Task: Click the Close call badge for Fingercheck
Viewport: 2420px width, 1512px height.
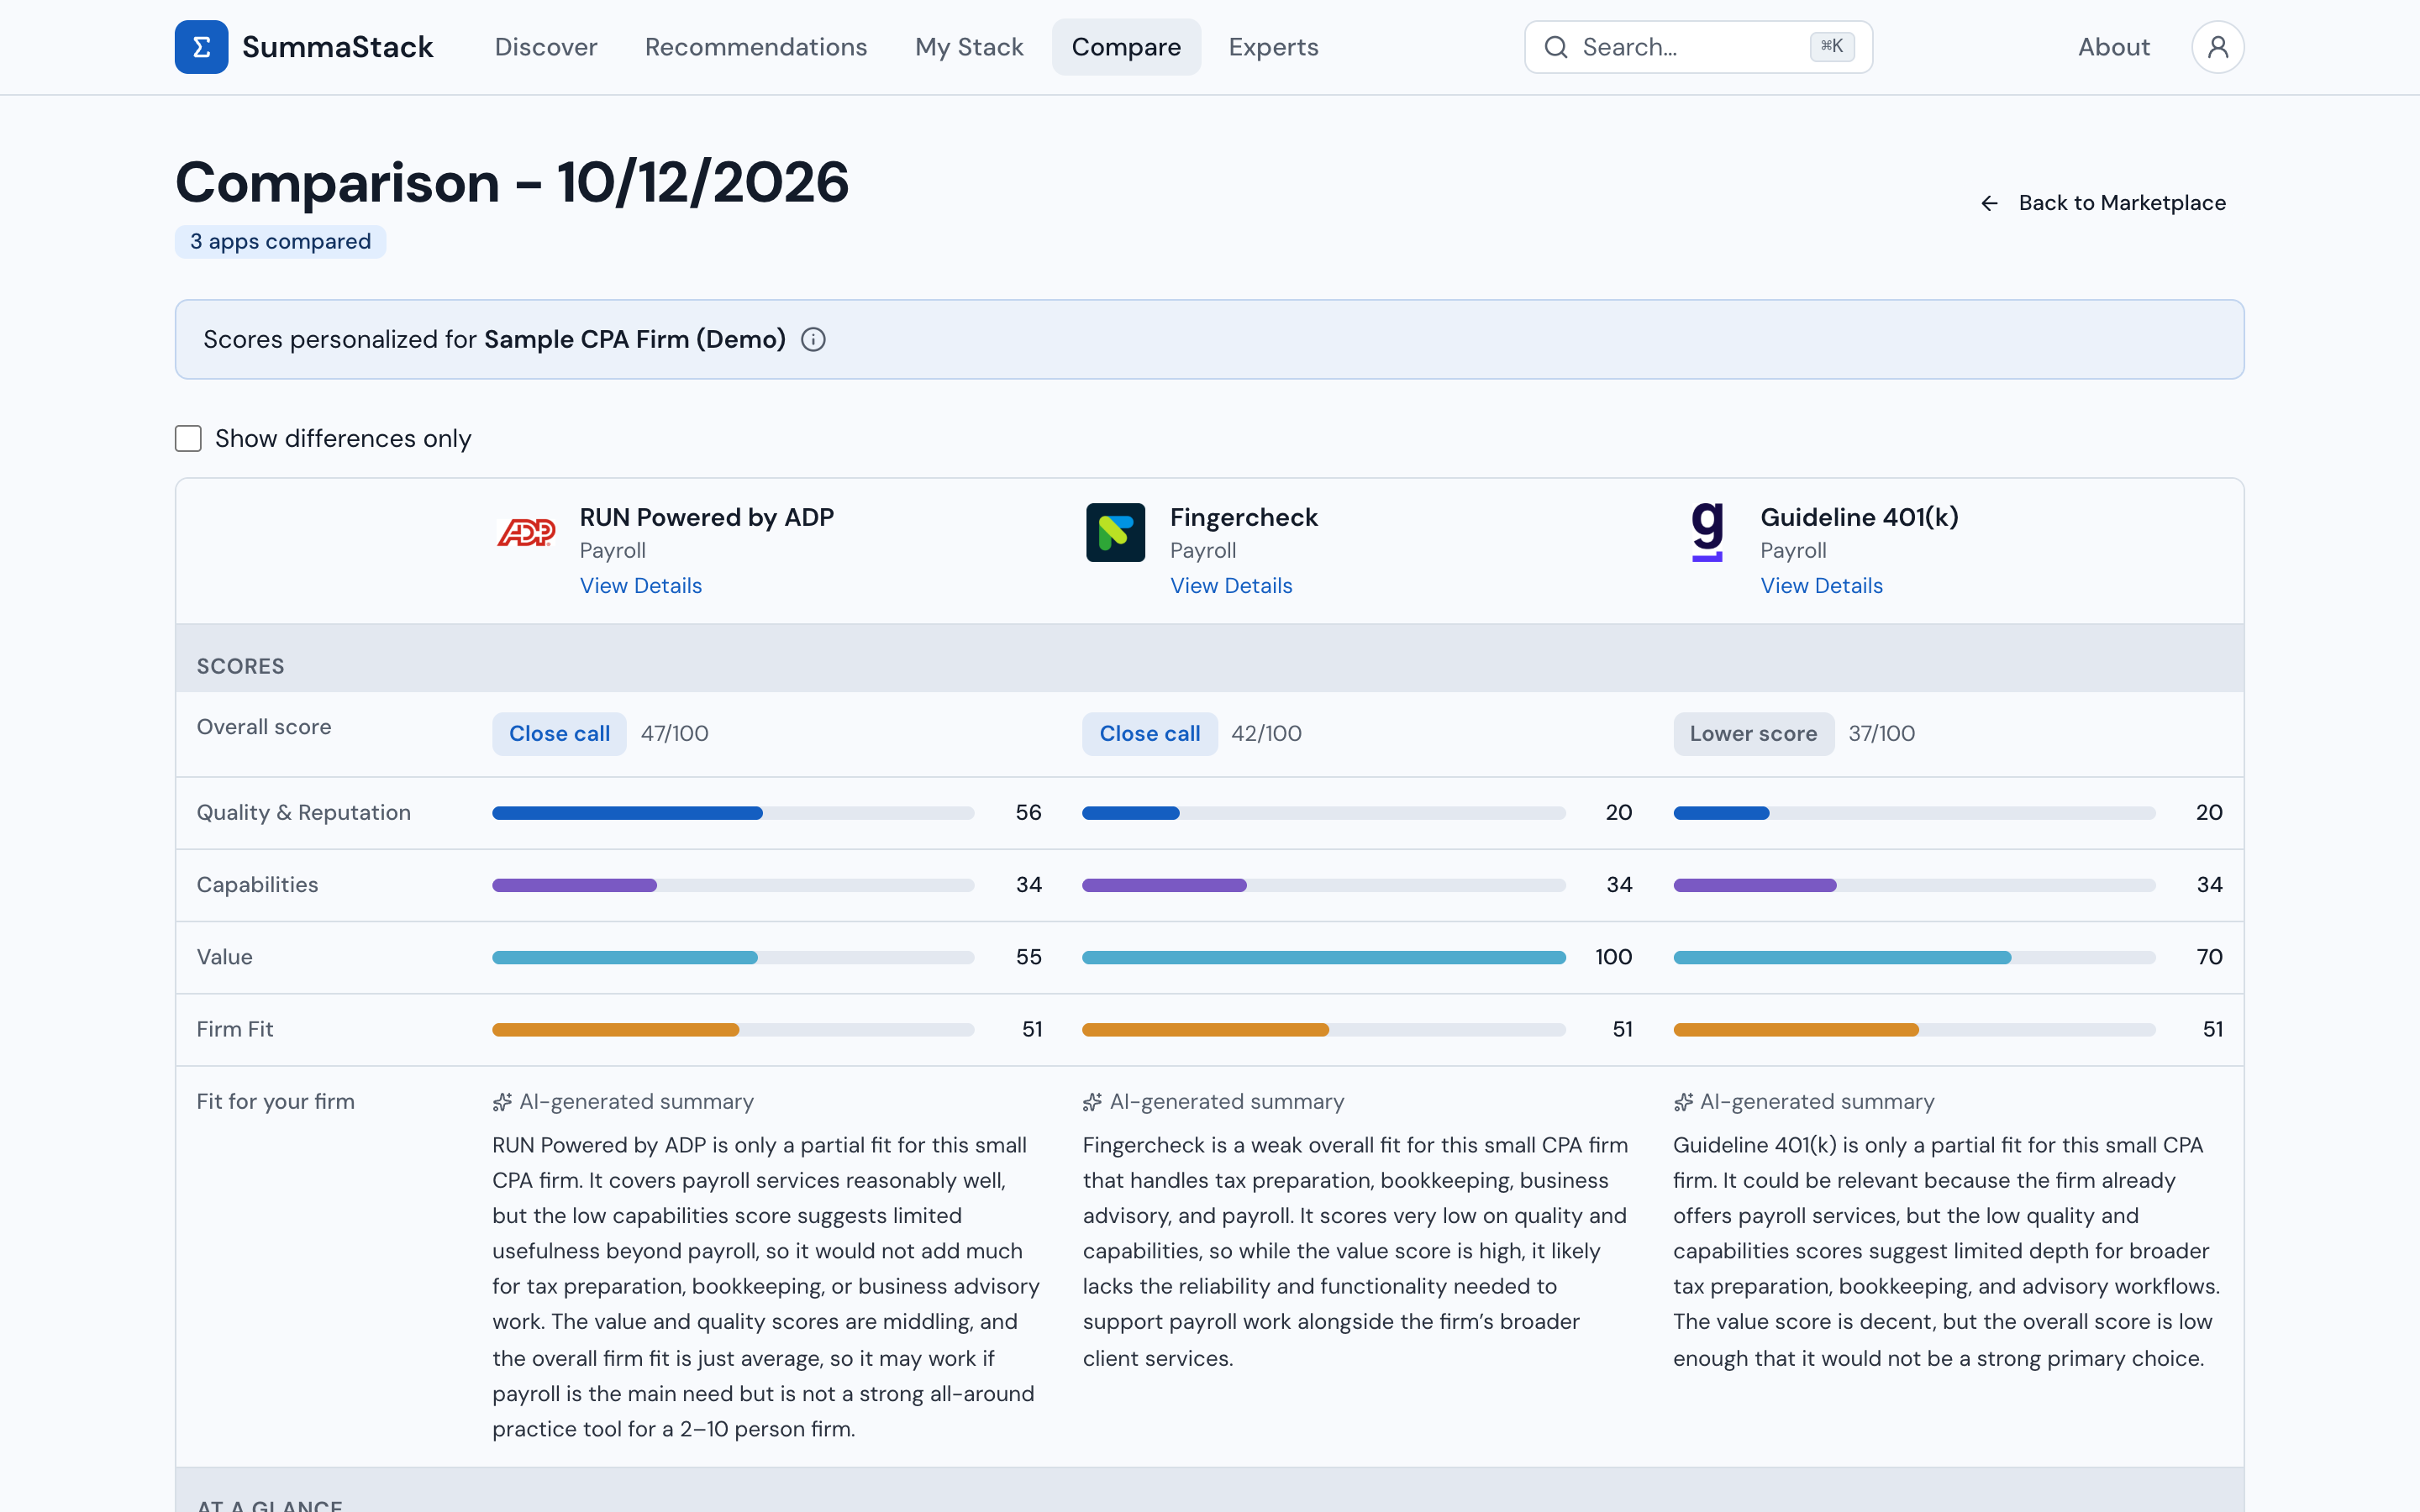Action: [1149, 734]
